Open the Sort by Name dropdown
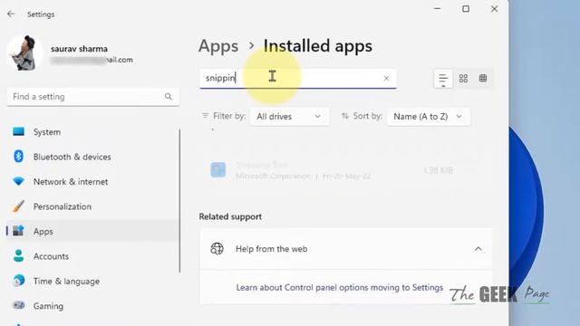 click(x=429, y=117)
